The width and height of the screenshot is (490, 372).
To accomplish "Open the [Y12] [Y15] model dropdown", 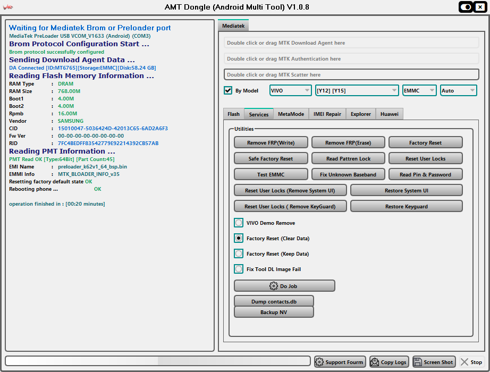I will [357, 90].
